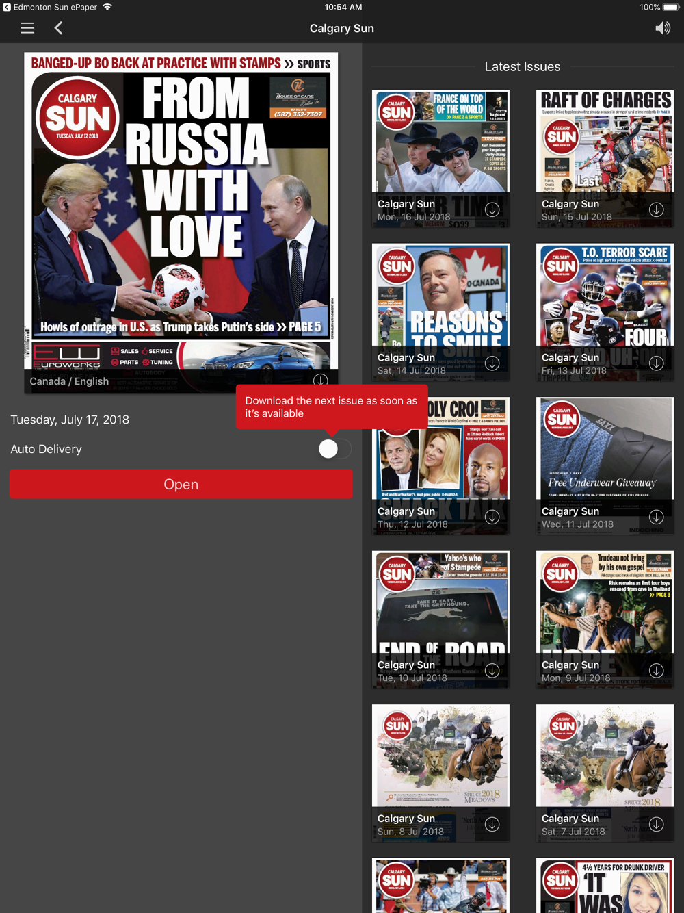Screen dimensions: 684x913
Task: Open the partially visible 'It Was' drunk driver cover
Action: [x=605, y=886]
